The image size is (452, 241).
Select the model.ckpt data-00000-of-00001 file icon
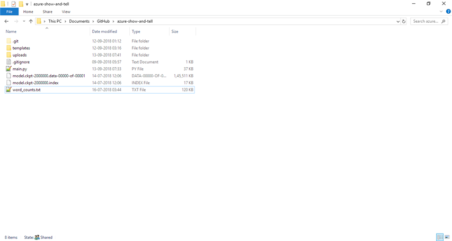(x=8, y=76)
